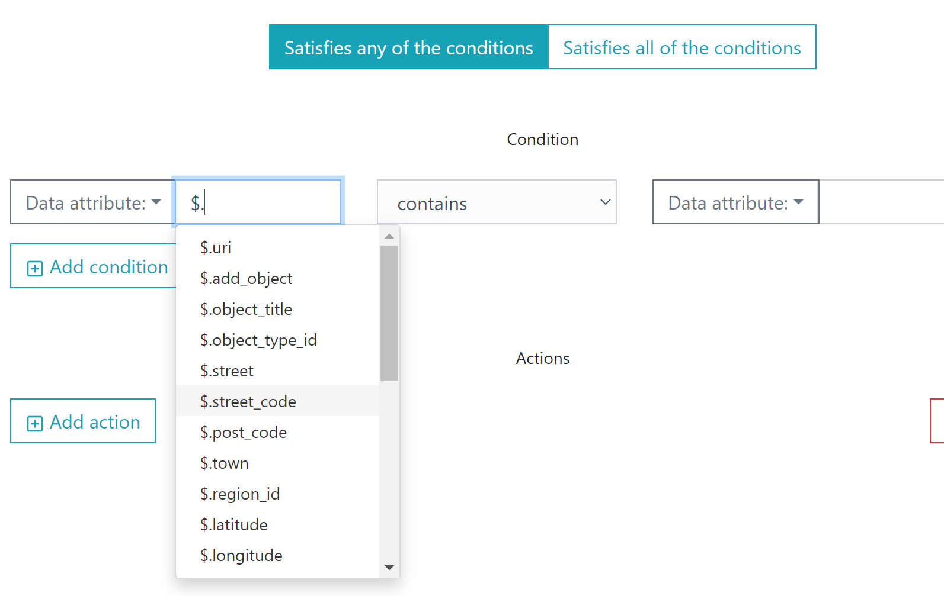The height and width of the screenshot is (596, 944).
Task: Click the scrollbar up arrow in suggestion list
Action: [389, 236]
